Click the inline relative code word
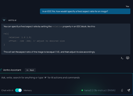133x96 pixels. coord(57,26)
